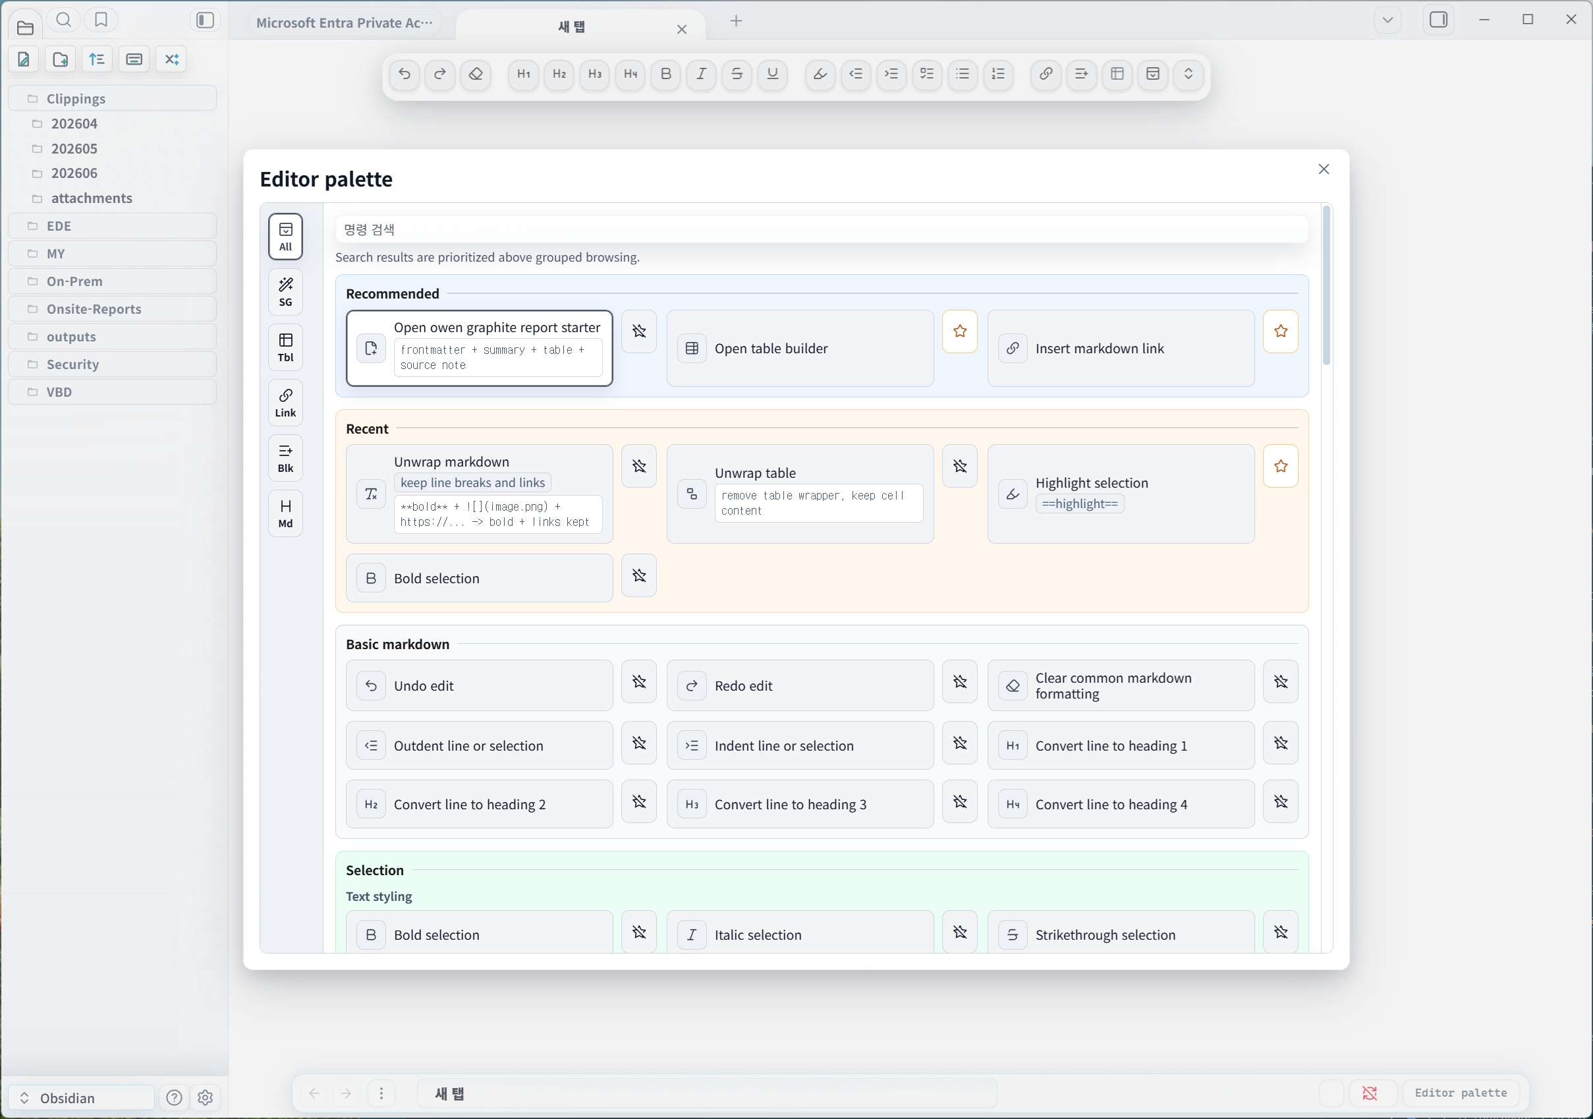Screen dimensions: 1593x1119
Task: Click the checklist icon in the top toolbar
Action: pyautogui.click(x=927, y=74)
